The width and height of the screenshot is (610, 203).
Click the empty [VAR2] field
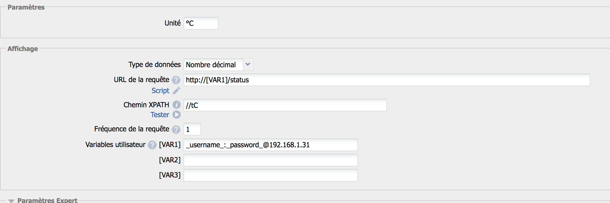point(270,160)
